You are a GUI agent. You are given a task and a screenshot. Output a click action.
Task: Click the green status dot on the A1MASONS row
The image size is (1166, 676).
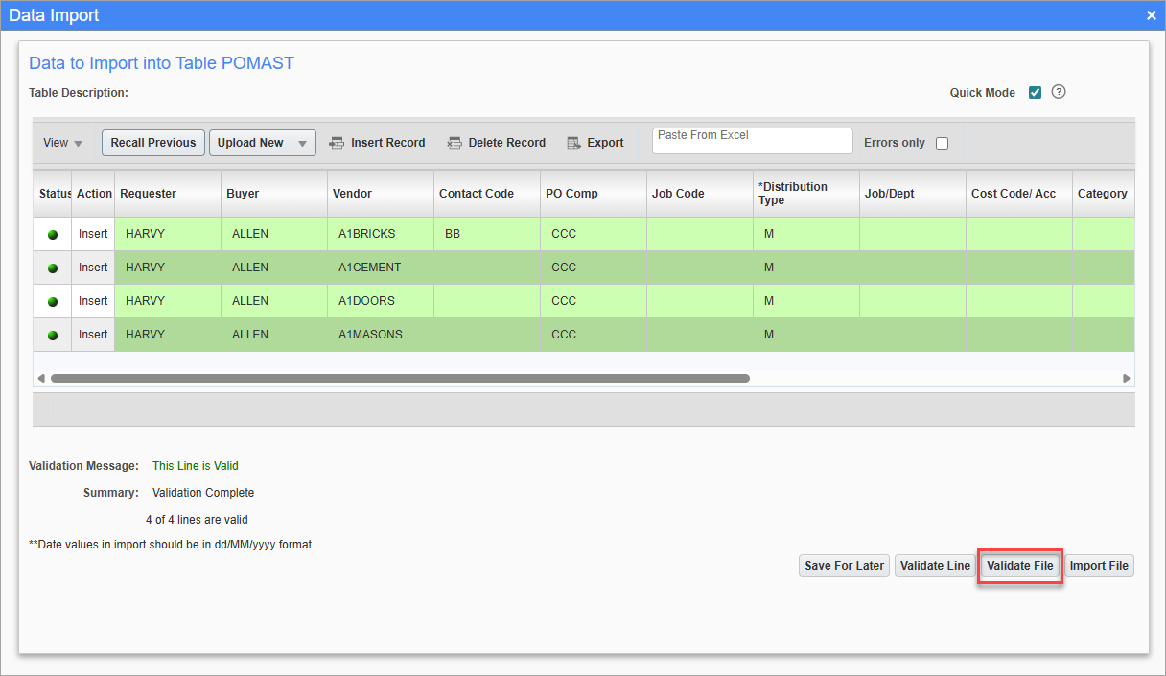tap(53, 334)
